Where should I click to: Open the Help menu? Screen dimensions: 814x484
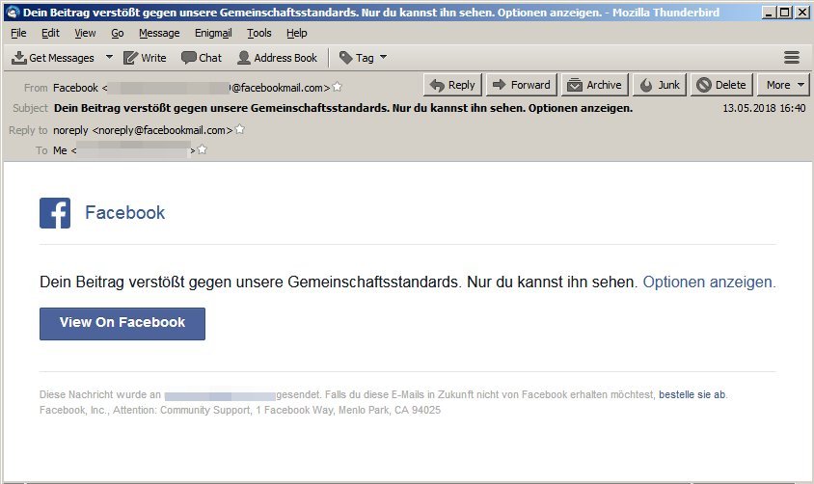(x=296, y=33)
